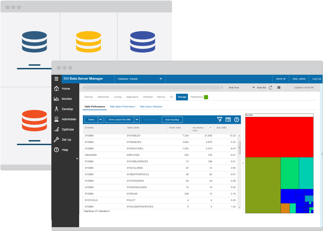Step timeline forward with right arrow
The height and width of the screenshot is (231, 323).
tap(222, 88)
